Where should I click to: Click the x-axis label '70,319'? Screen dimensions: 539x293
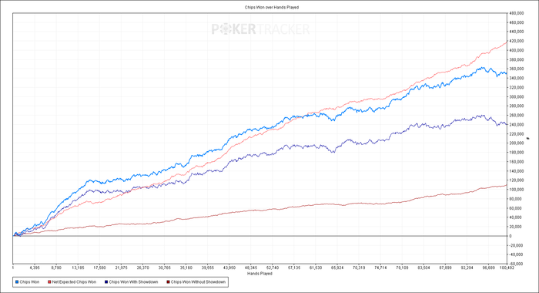[x=359, y=268]
